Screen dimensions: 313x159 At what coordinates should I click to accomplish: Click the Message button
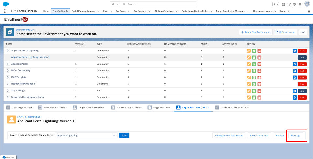[295, 135]
